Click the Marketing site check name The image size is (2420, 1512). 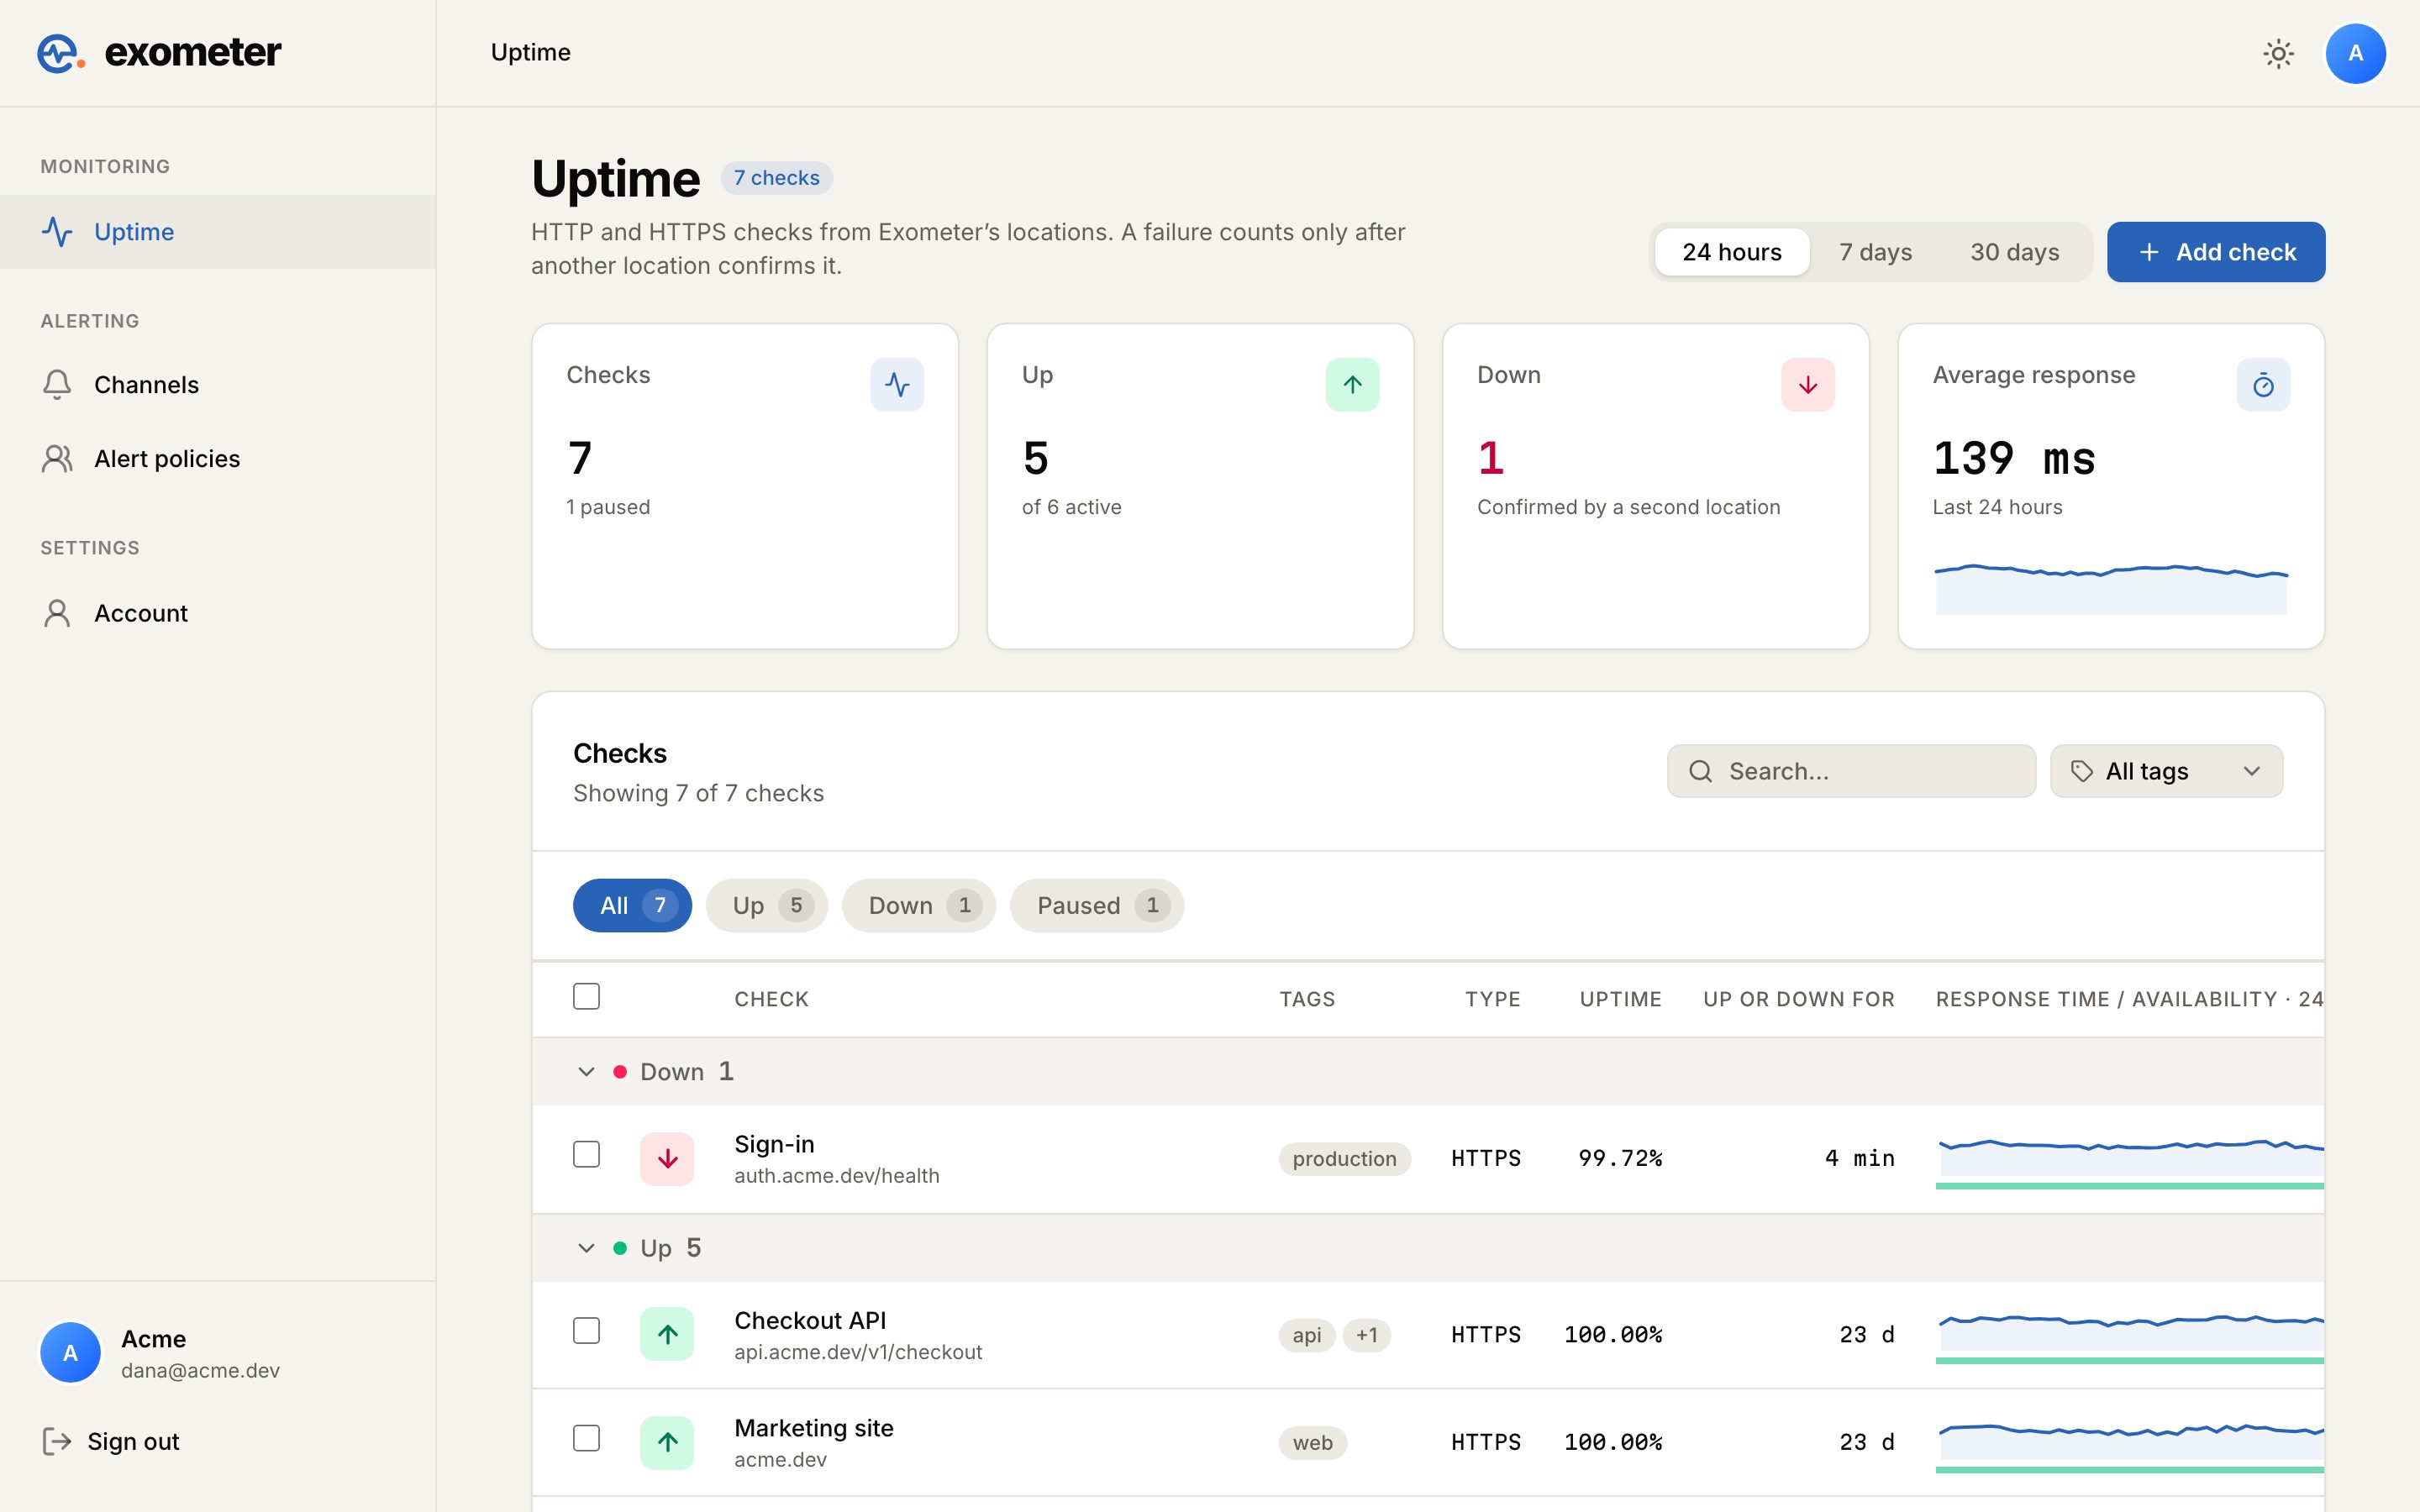813,1428
